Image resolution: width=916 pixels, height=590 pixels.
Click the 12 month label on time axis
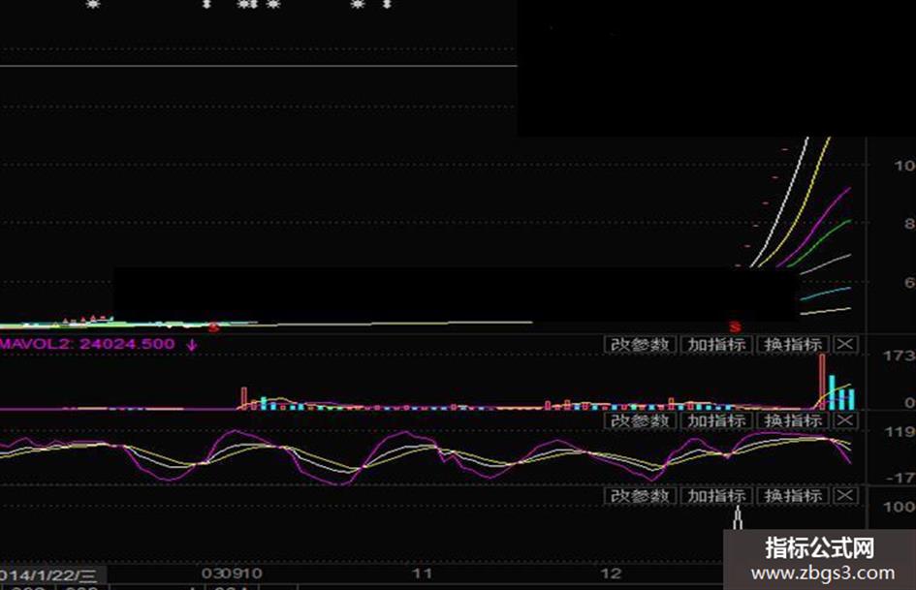(611, 574)
